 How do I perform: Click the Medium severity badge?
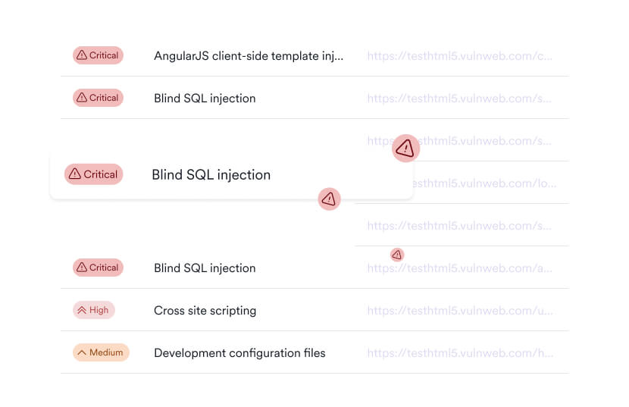pyautogui.click(x=101, y=352)
